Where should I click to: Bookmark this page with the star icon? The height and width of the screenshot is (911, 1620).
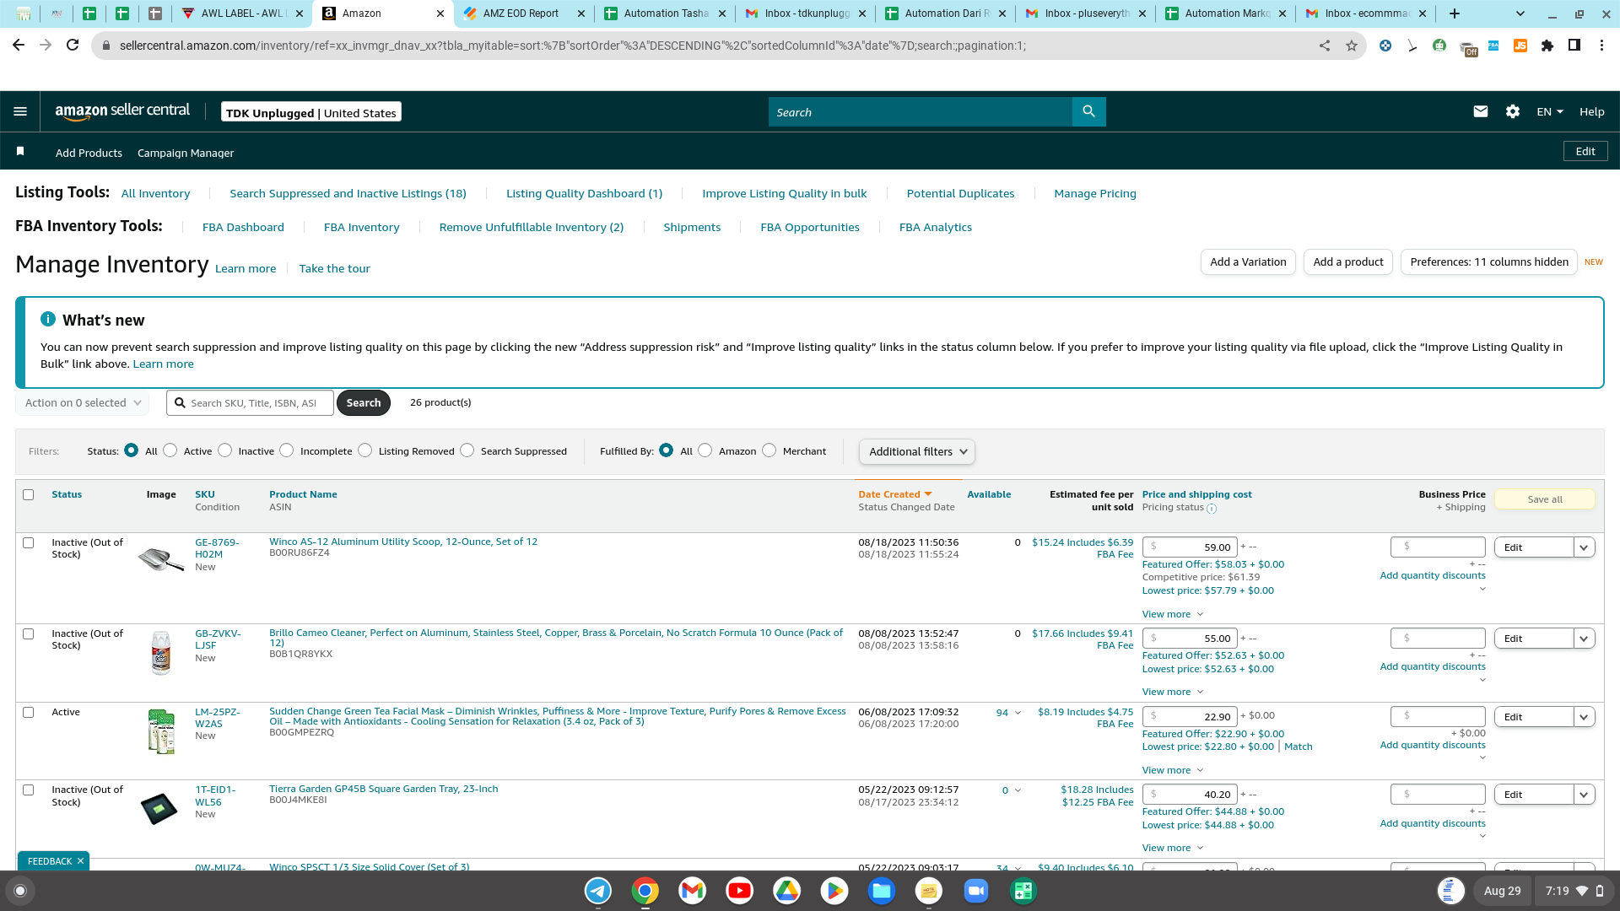[x=1352, y=46]
